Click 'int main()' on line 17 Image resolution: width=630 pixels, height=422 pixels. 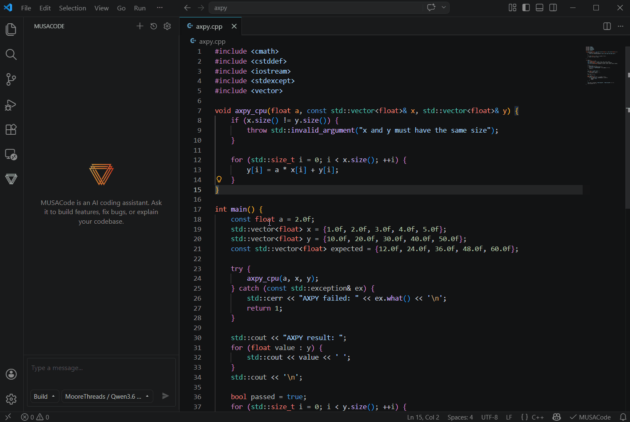click(235, 209)
